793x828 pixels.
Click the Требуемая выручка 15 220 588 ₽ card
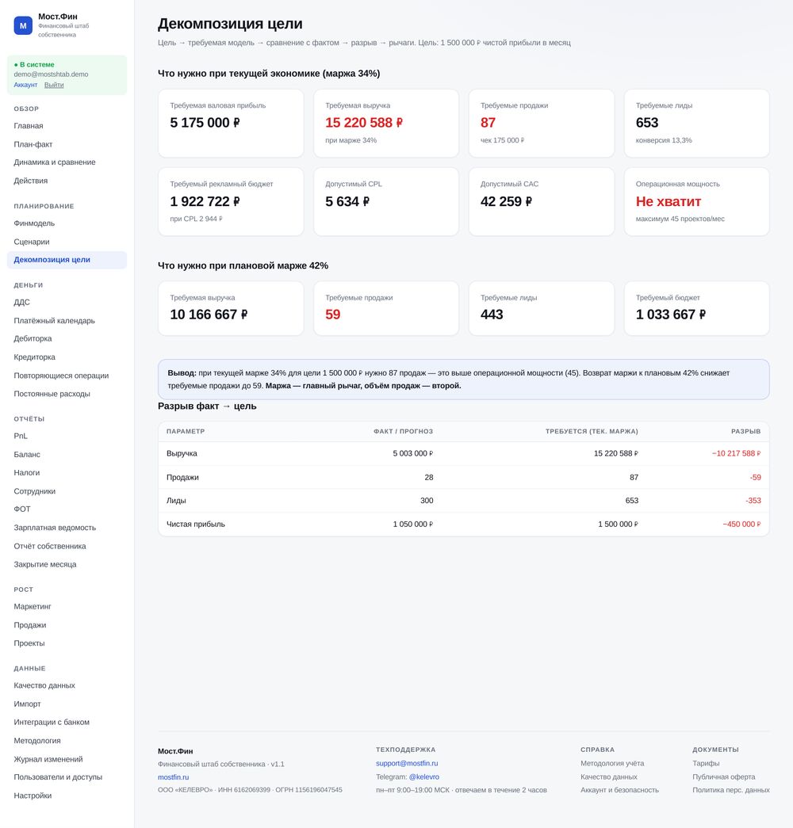(386, 123)
